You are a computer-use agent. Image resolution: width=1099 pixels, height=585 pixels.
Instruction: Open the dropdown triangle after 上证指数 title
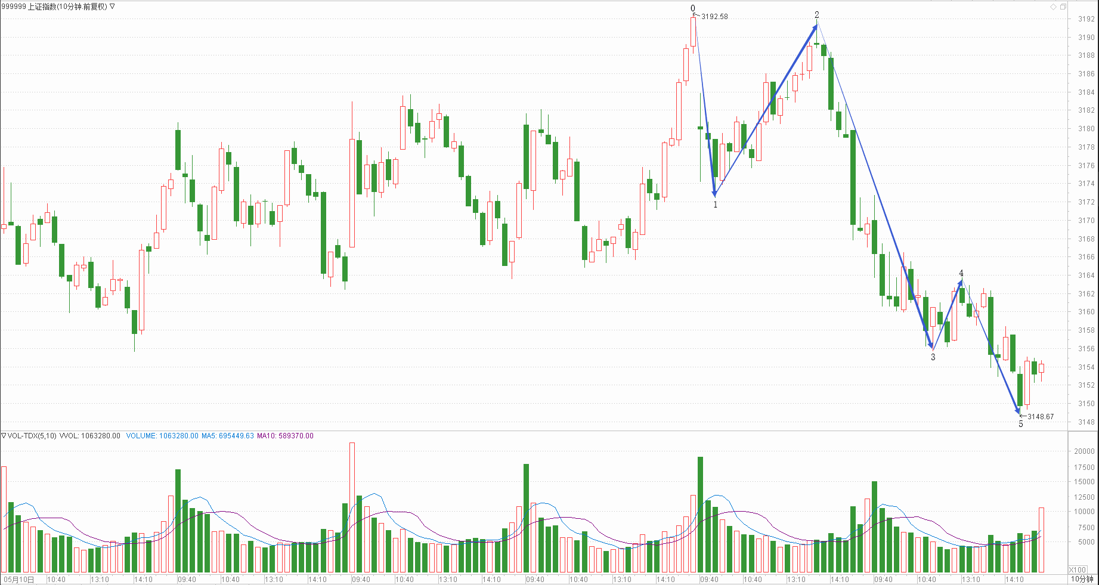click(113, 7)
